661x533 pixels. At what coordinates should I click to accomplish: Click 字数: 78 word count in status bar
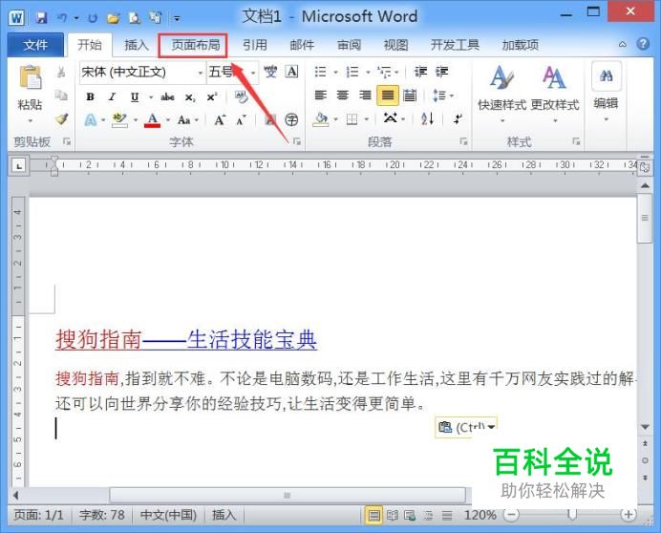[x=102, y=515]
